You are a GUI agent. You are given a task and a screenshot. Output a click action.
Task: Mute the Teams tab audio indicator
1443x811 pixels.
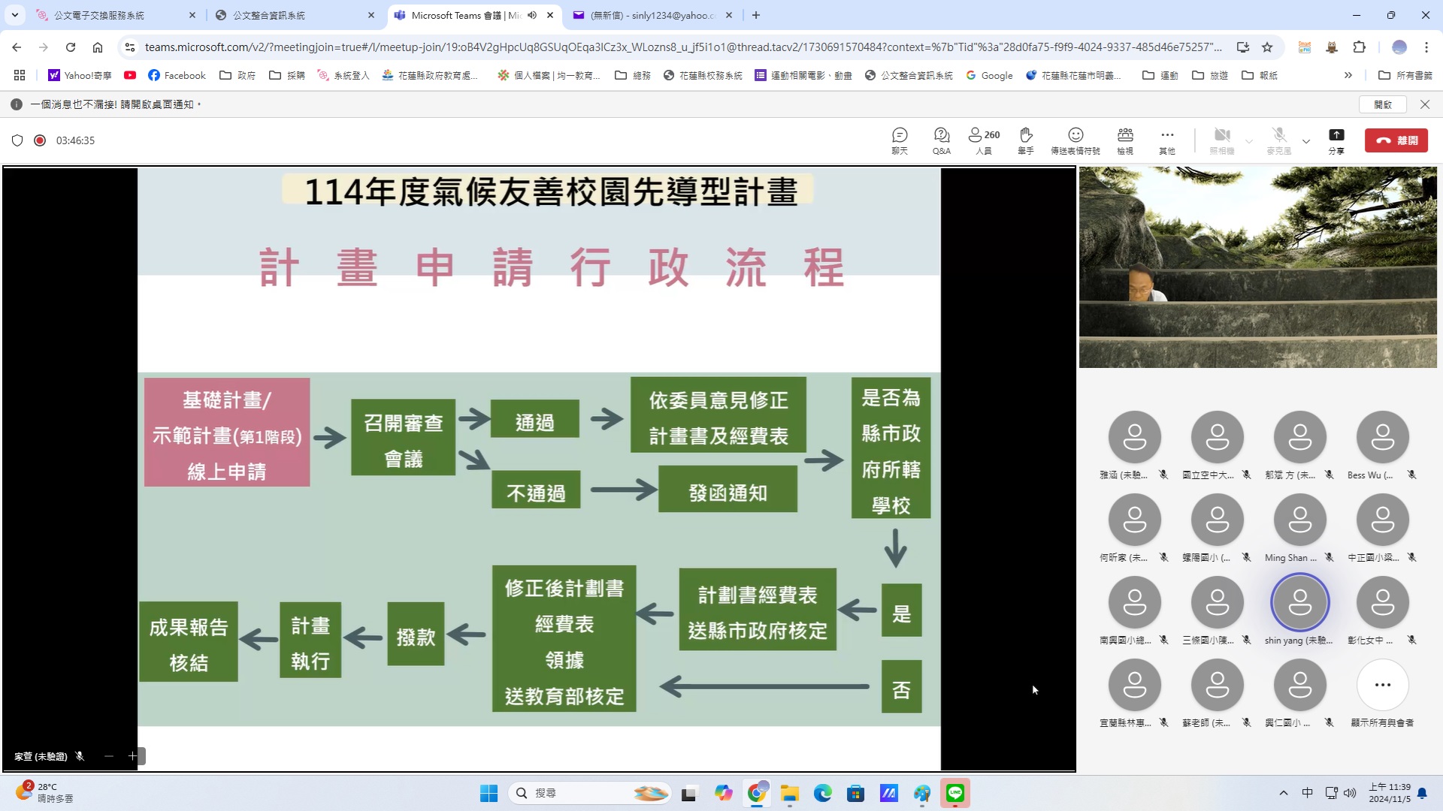tap(532, 15)
